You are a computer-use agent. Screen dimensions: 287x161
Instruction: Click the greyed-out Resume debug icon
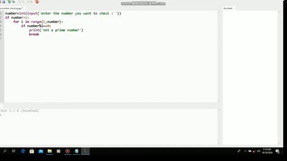tap(31, 2)
